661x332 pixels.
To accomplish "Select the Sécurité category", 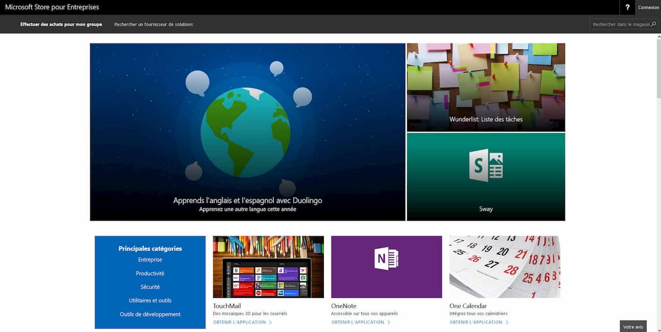I will (150, 287).
